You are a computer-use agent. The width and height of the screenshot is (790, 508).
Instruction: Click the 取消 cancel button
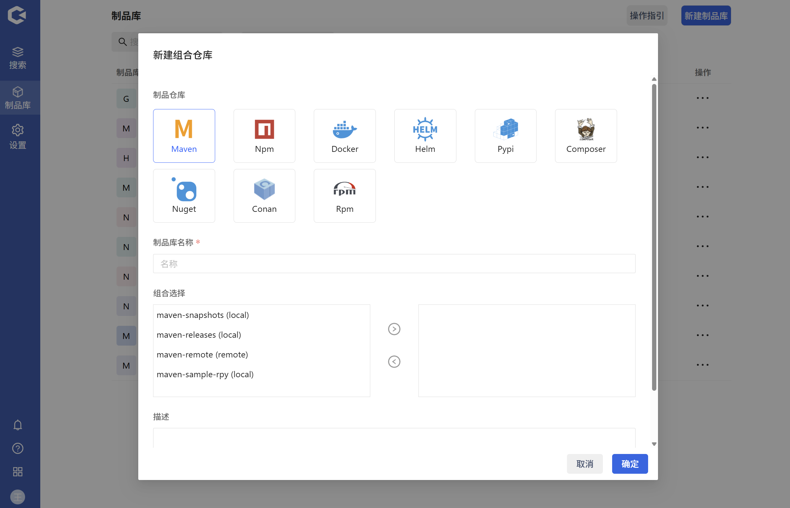pyautogui.click(x=584, y=464)
